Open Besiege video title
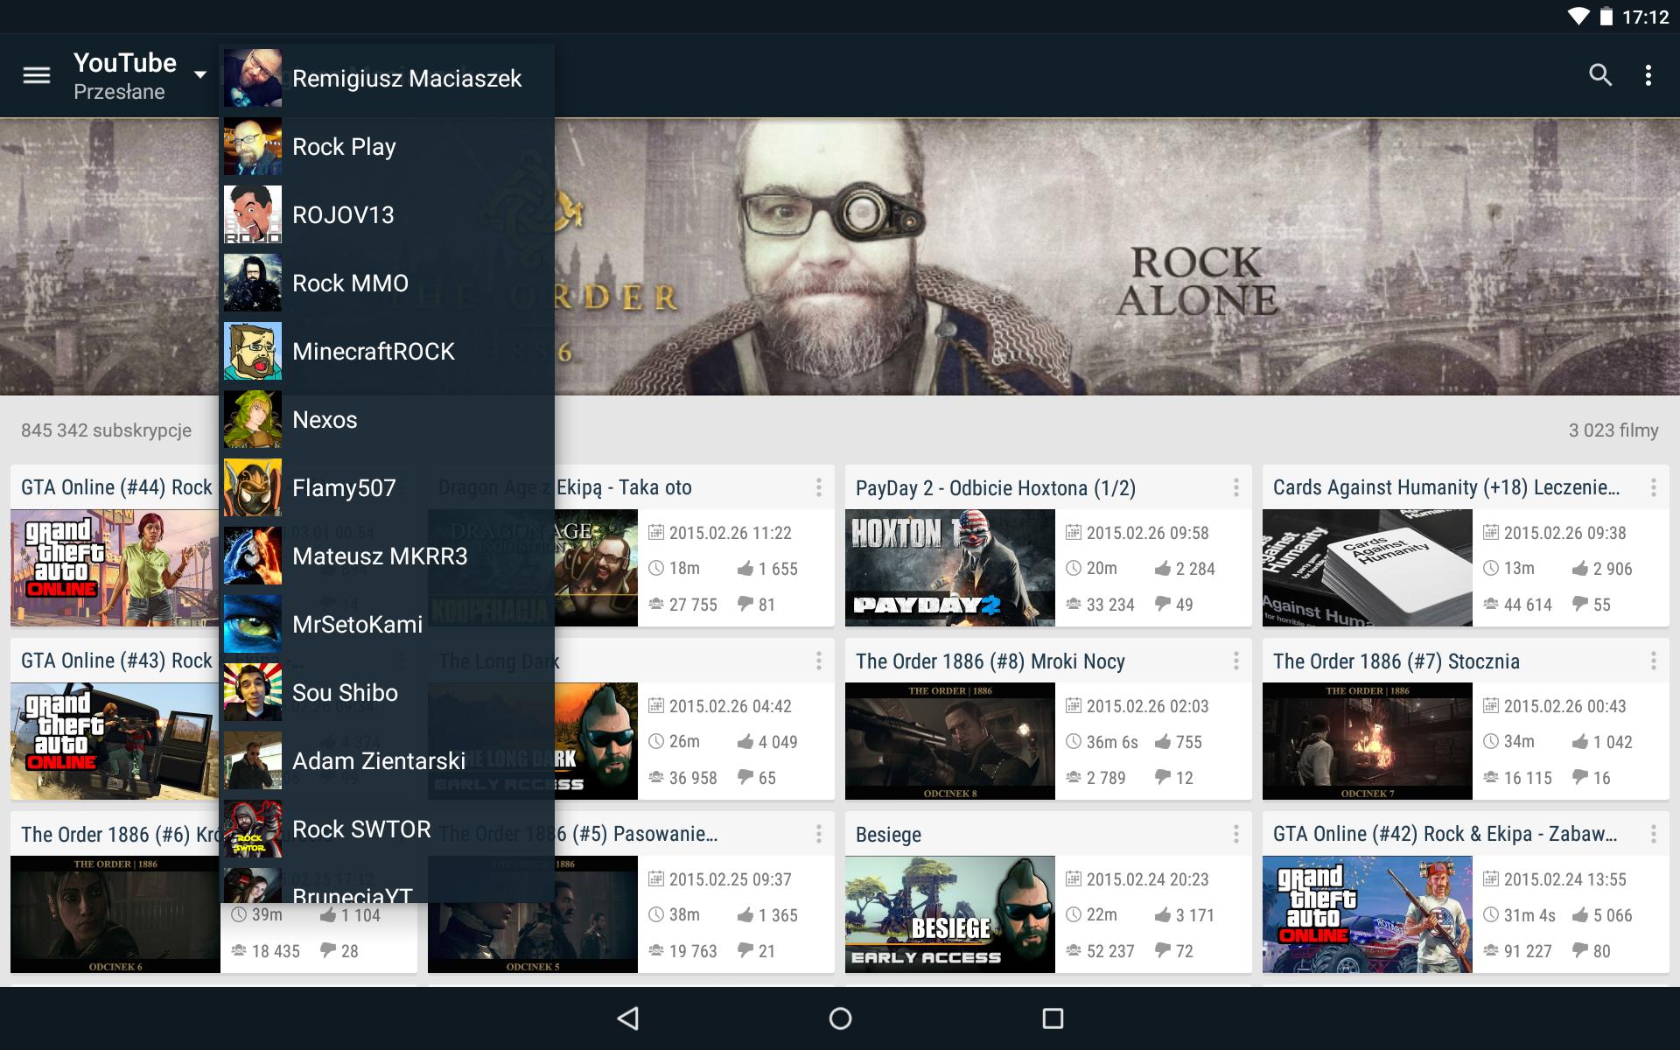This screenshot has width=1680, height=1050. click(x=888, y=835)
